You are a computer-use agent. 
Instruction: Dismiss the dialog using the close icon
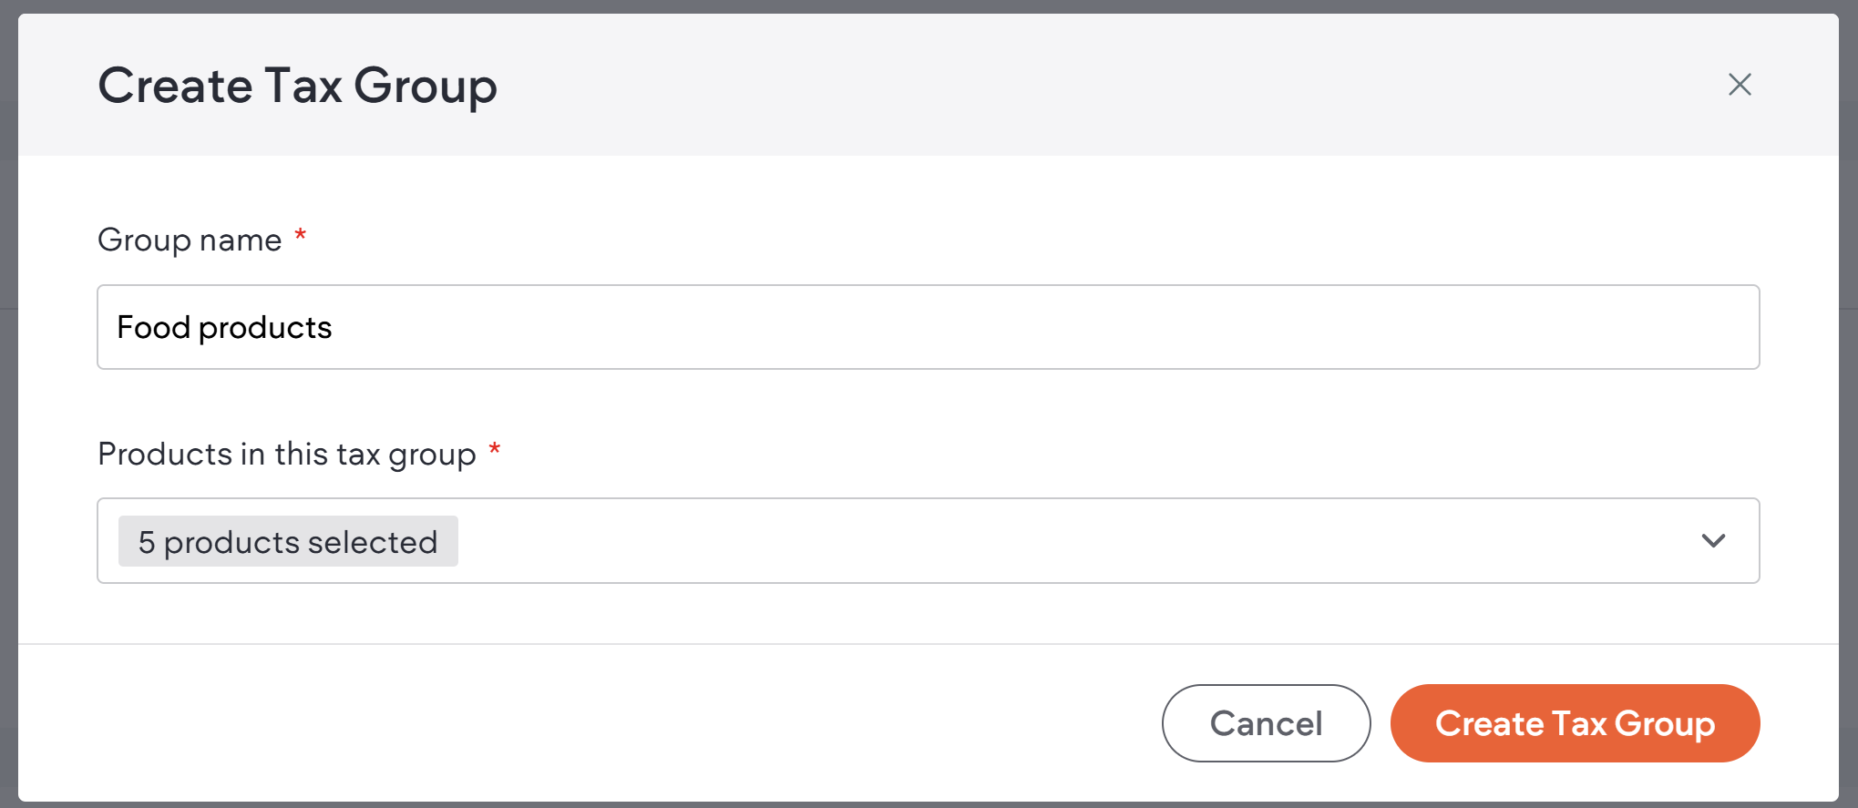click(x=1740, y=84)
